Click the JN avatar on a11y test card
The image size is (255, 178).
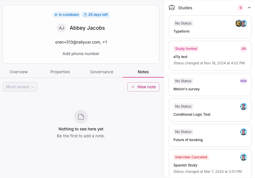pyautogui.click(x=243, y=49)
